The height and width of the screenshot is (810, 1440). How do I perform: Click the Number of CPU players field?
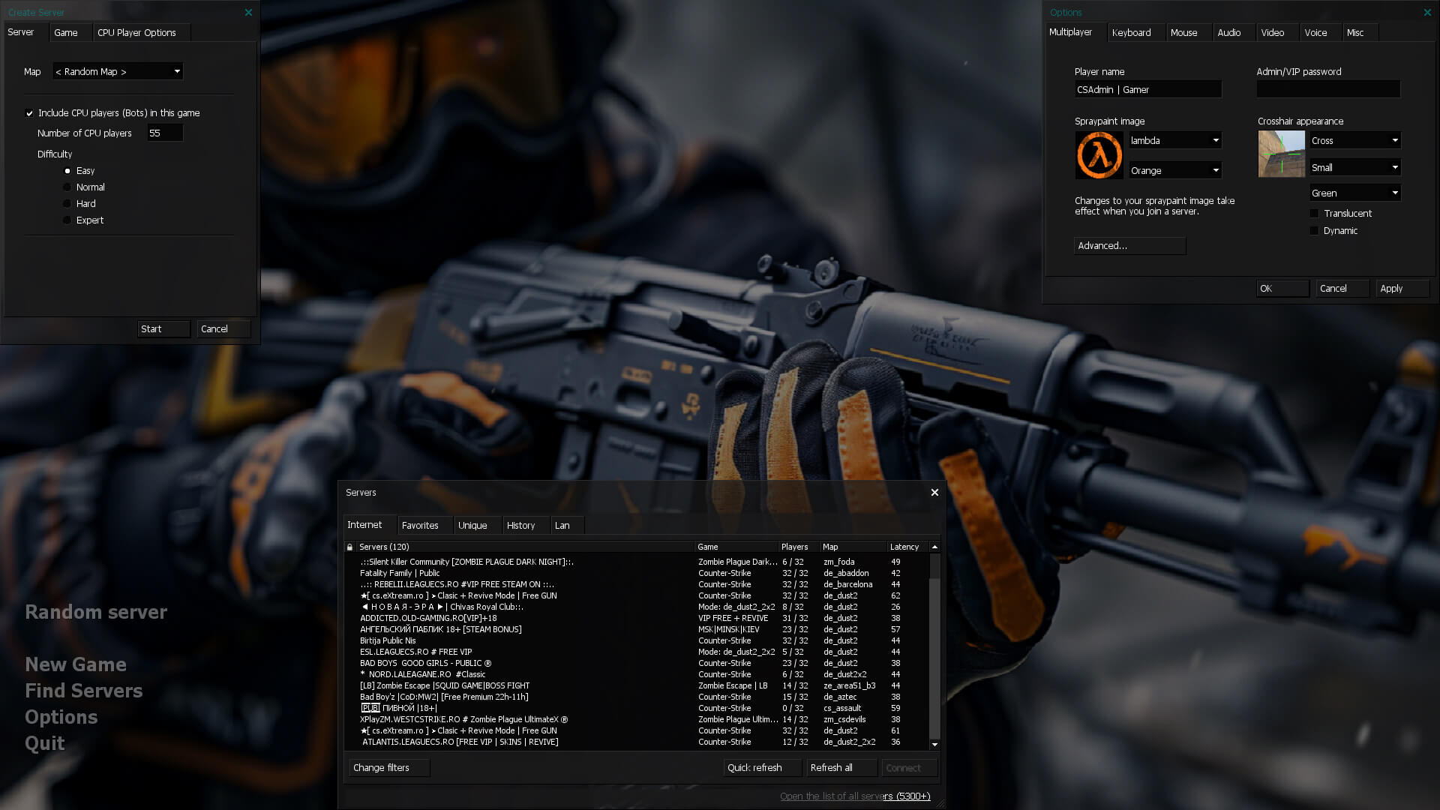164,133
